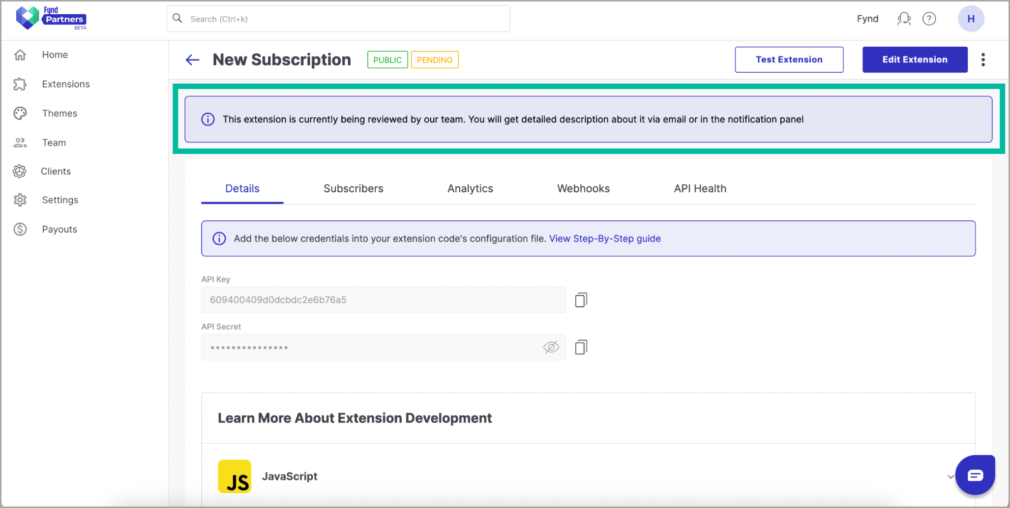Switch to the Webhooks tab
The width and height of the screenshot is (1010, 508).
583,189
